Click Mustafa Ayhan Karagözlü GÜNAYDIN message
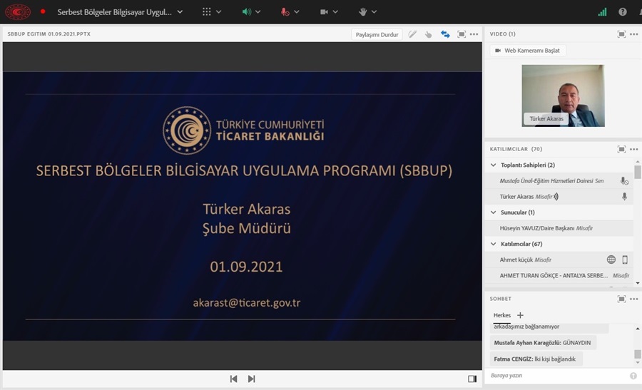The height and width of the screenshot is (390, 642). pos(543,342)
